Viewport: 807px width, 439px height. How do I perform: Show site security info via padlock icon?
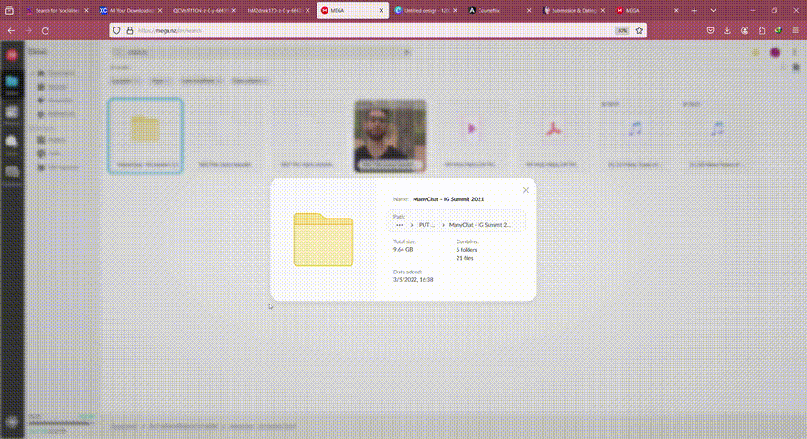coord(130,31)
